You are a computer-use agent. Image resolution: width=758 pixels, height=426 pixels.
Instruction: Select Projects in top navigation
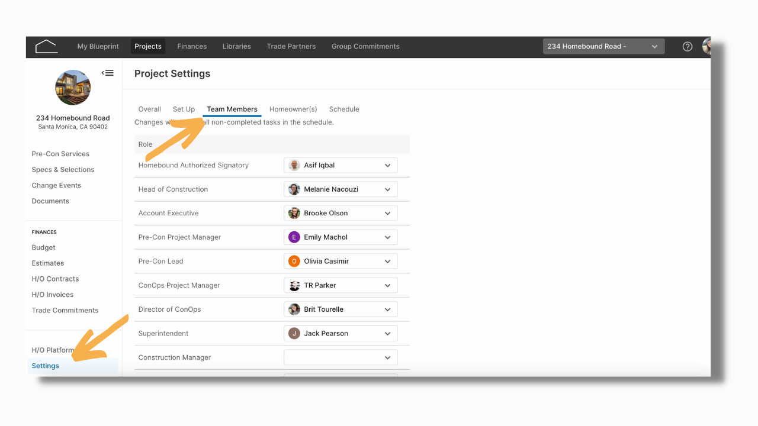click(148, 46)
